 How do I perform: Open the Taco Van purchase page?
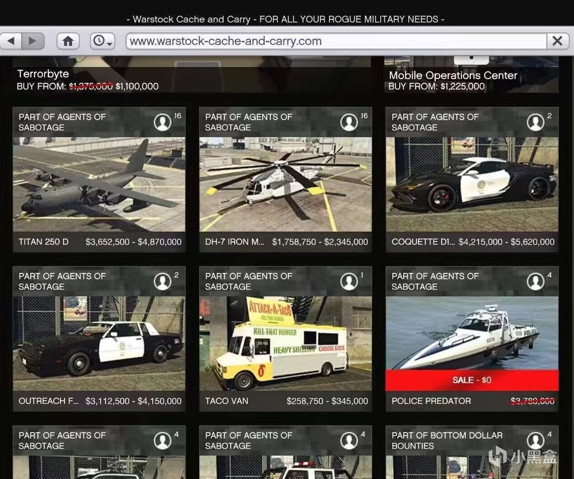(x=286, y=342)
